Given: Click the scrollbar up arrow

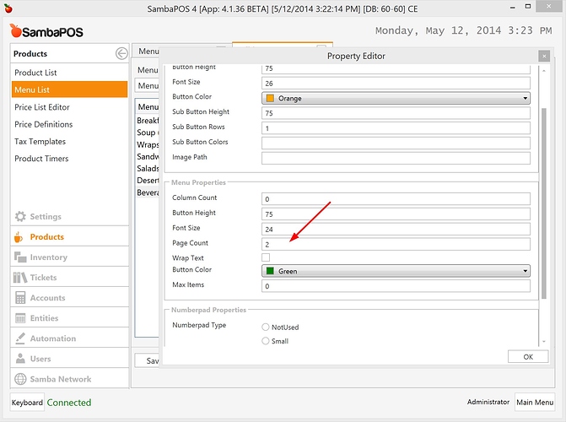Looking at the screenshot, I should [x=544, y=71].
